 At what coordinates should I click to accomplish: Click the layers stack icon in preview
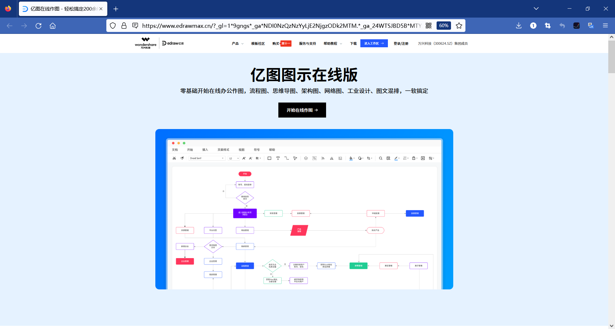(x=306, y=158)
